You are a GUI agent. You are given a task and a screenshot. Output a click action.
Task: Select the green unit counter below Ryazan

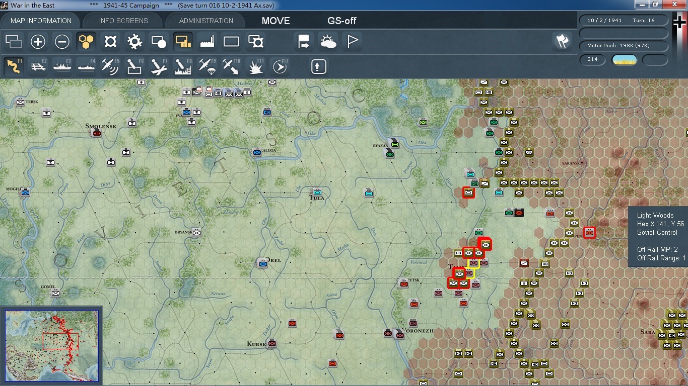click(389, 154)
